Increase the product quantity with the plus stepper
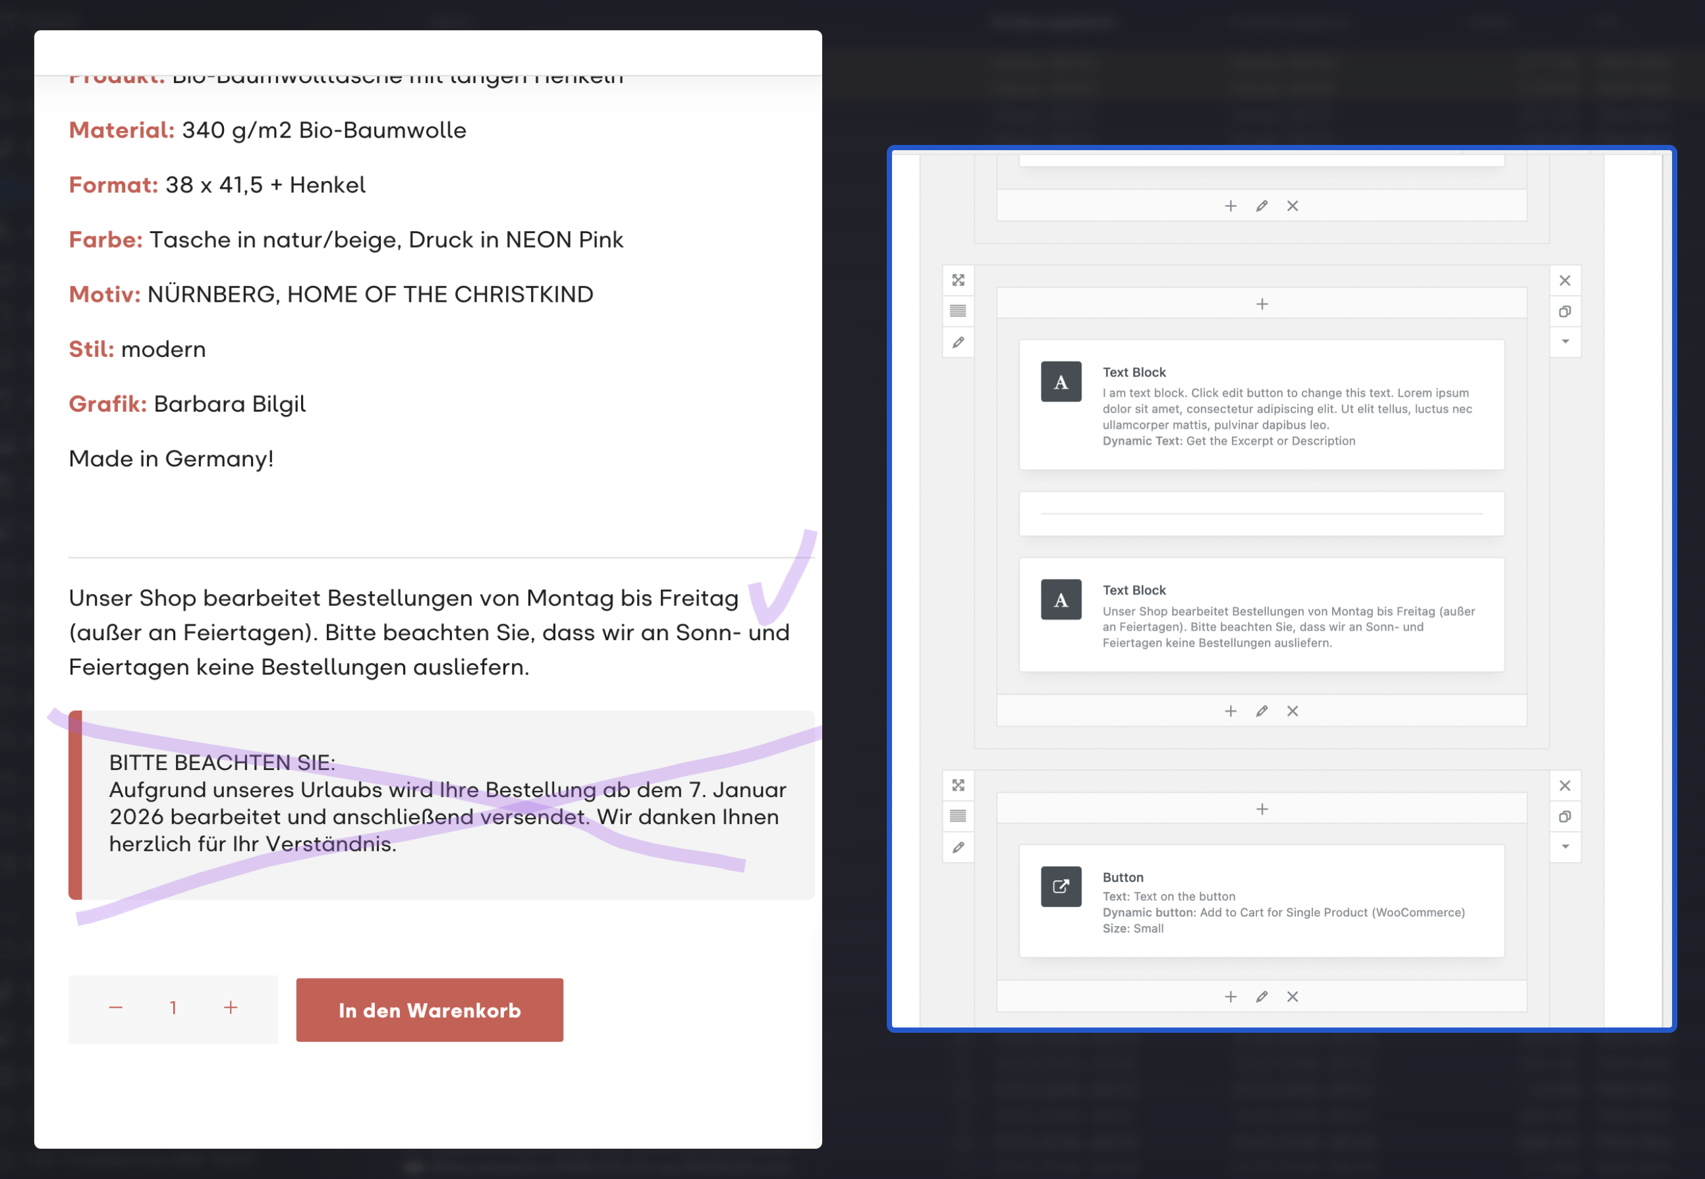The height and width of the screenshot is (1179, 1705). [x=231, y=1008]
